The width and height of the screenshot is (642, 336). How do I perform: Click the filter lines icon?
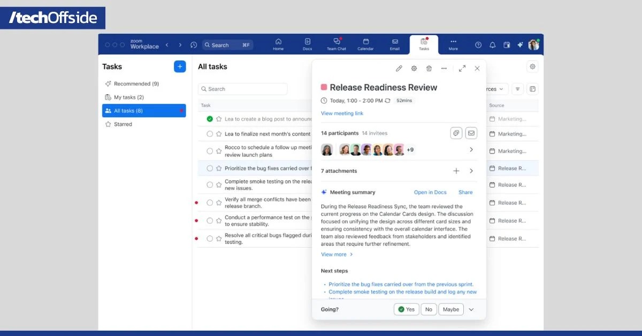[x=518, y=89]
